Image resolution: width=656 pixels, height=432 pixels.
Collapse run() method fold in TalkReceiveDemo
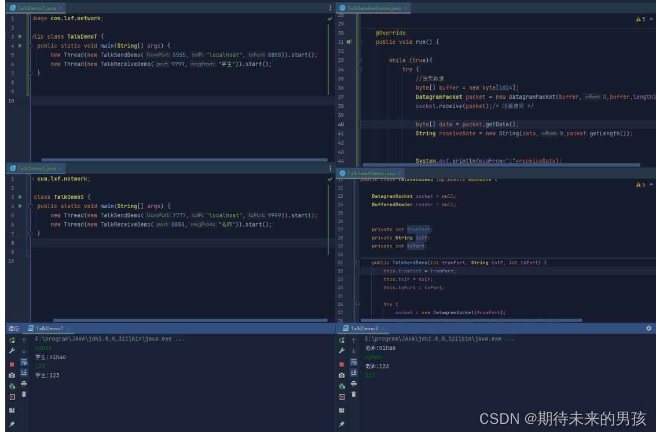tap(360, 42)
